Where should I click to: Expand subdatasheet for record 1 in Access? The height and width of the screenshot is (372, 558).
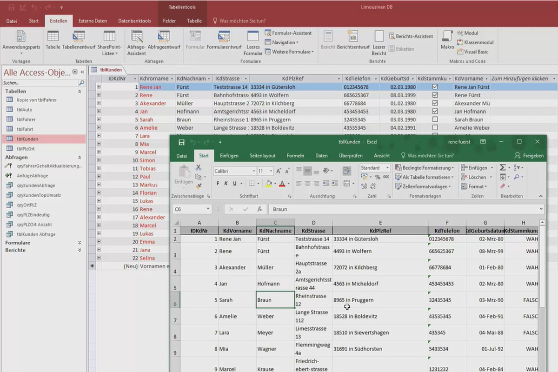coord(99,87)
